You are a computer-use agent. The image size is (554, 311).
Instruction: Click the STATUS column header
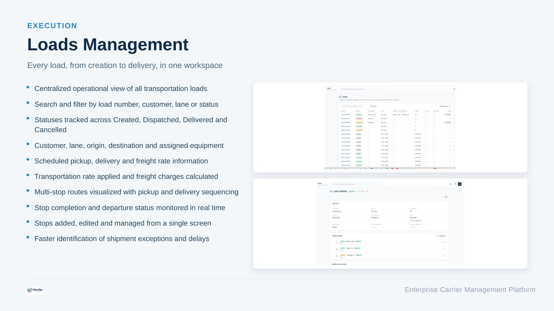358,111
